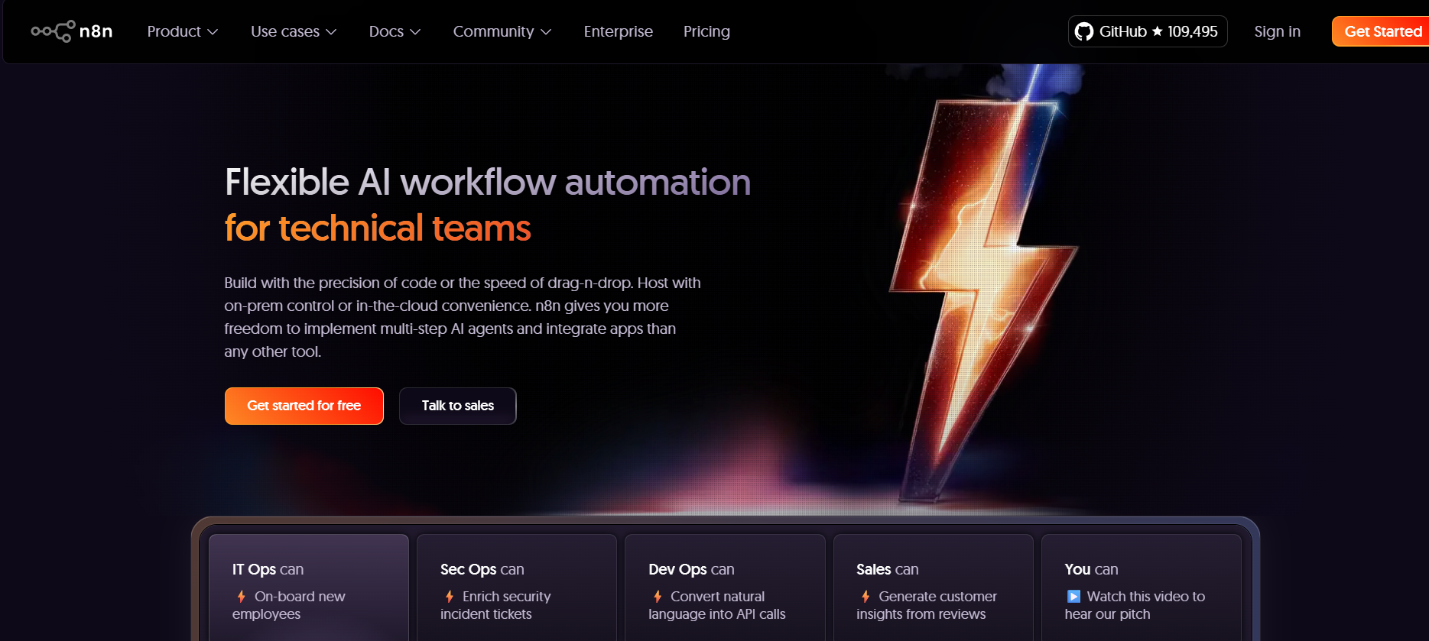This screenshot has width=1429, height=641.
Task: Expand the Use cases chevron
Action: click(x=331, y=32)
